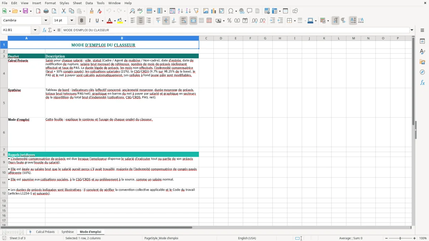Open Underline style dropdown arrow
The width and height of the screenshot is (429, 241).
tap(102, 21)
